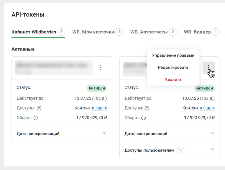Choose Редактировать from the popup menu
Viewport: 225px width, 170px height.
173,67
